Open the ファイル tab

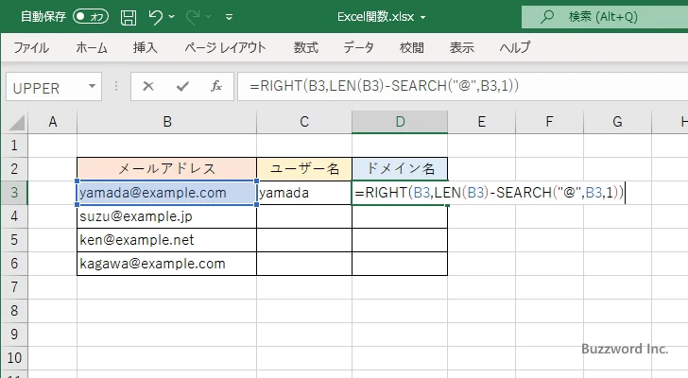31,47
